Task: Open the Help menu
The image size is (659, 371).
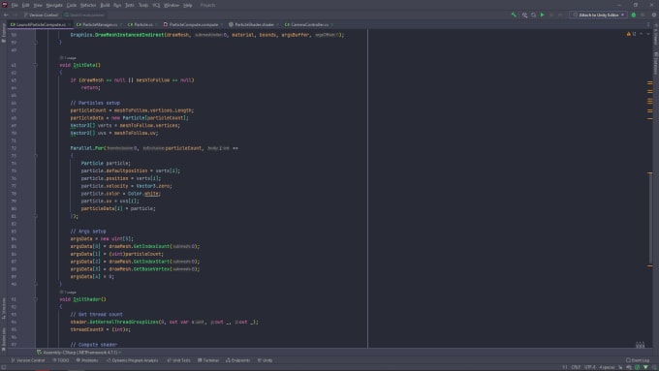Action: click(x=188, y=5)
